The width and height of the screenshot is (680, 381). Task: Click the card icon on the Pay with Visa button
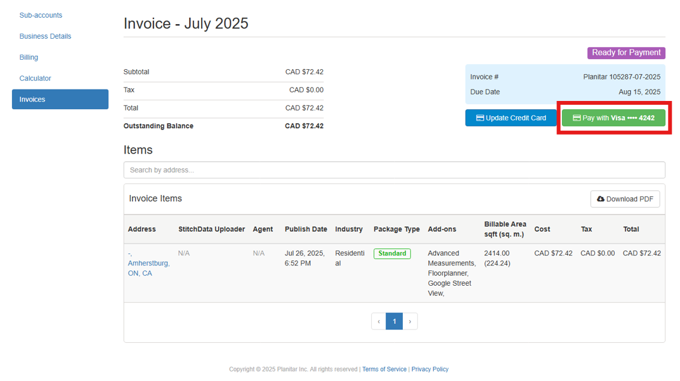click(x=577, y=117)
